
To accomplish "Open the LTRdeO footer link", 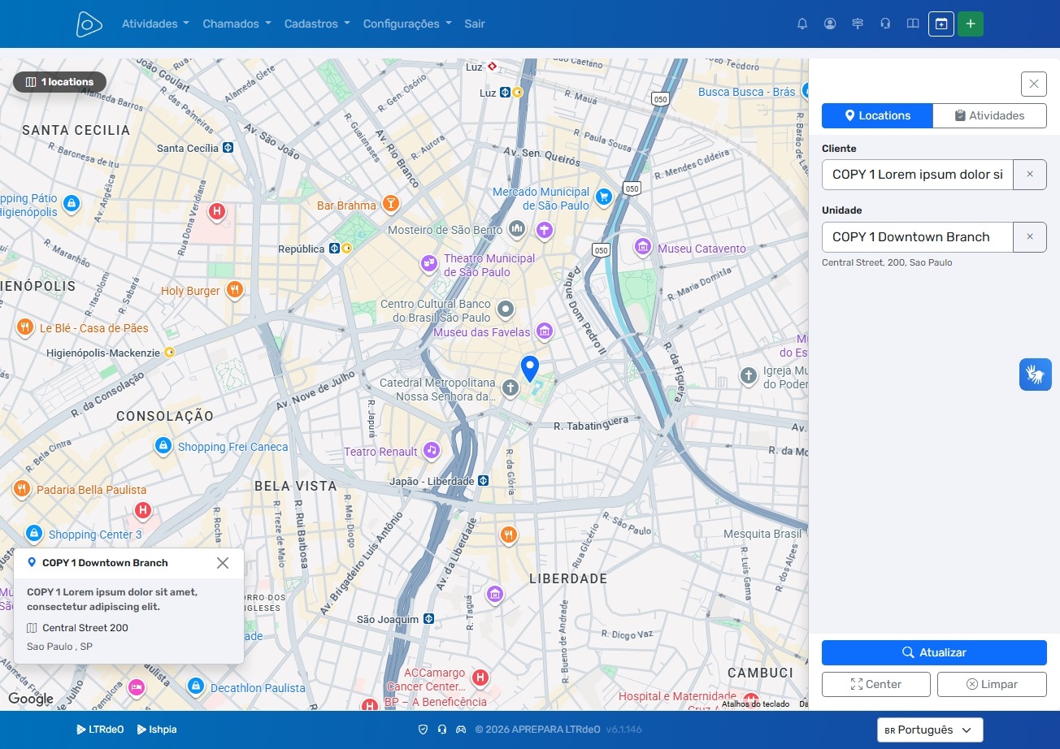I will click(x=100, y=730).
